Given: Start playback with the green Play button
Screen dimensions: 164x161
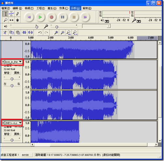Looking at the screenshot, I should 40,17.
